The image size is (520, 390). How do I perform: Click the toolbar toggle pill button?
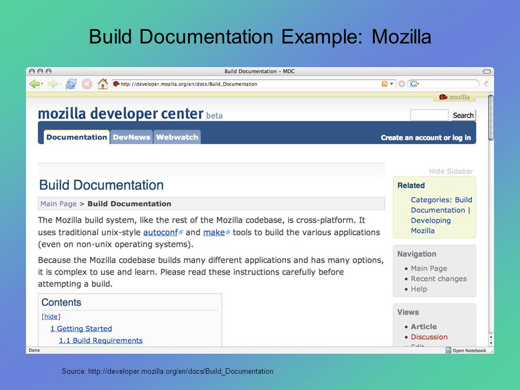486,71
